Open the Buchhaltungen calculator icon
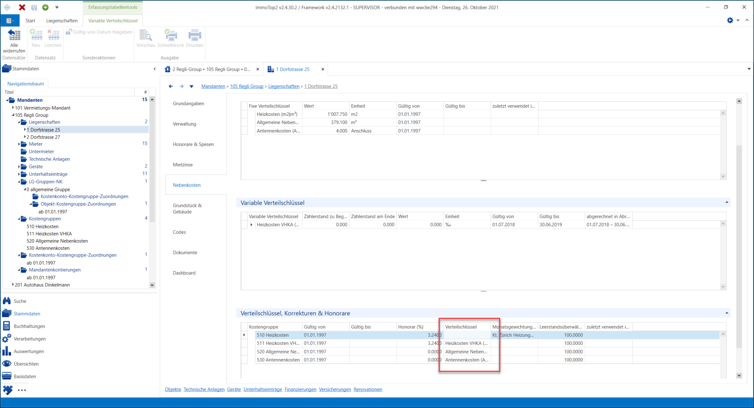The width and height of the screenshot is (754, 408). (7, 326)
